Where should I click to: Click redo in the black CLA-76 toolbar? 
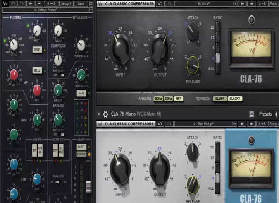(169, 4)
